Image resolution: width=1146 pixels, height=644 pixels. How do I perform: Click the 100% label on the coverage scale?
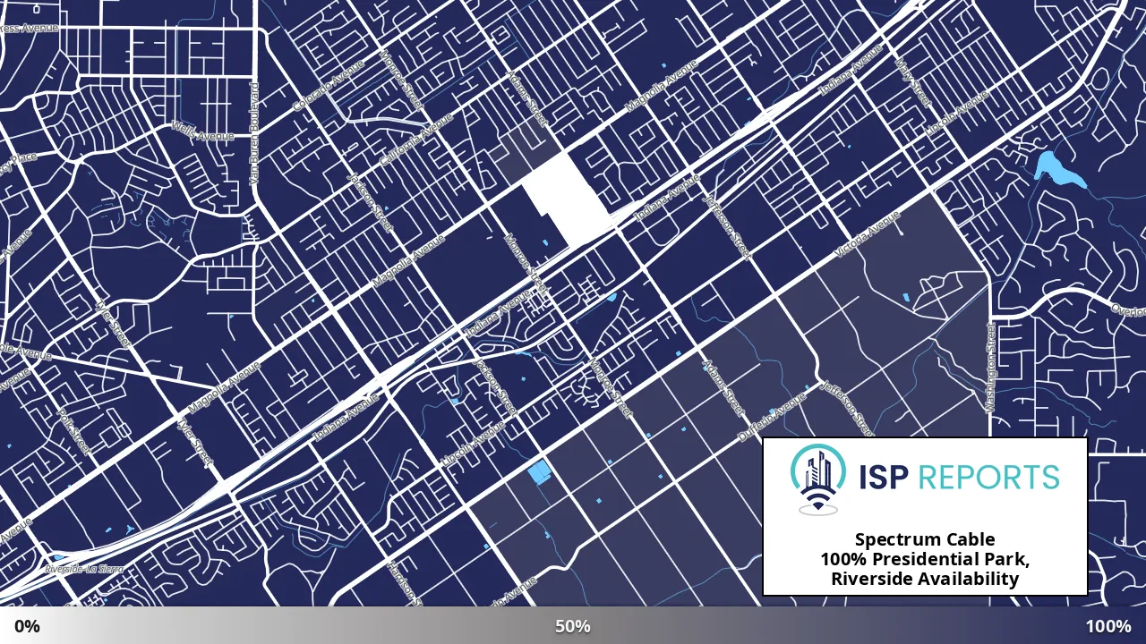click(x=1108, y=626)
